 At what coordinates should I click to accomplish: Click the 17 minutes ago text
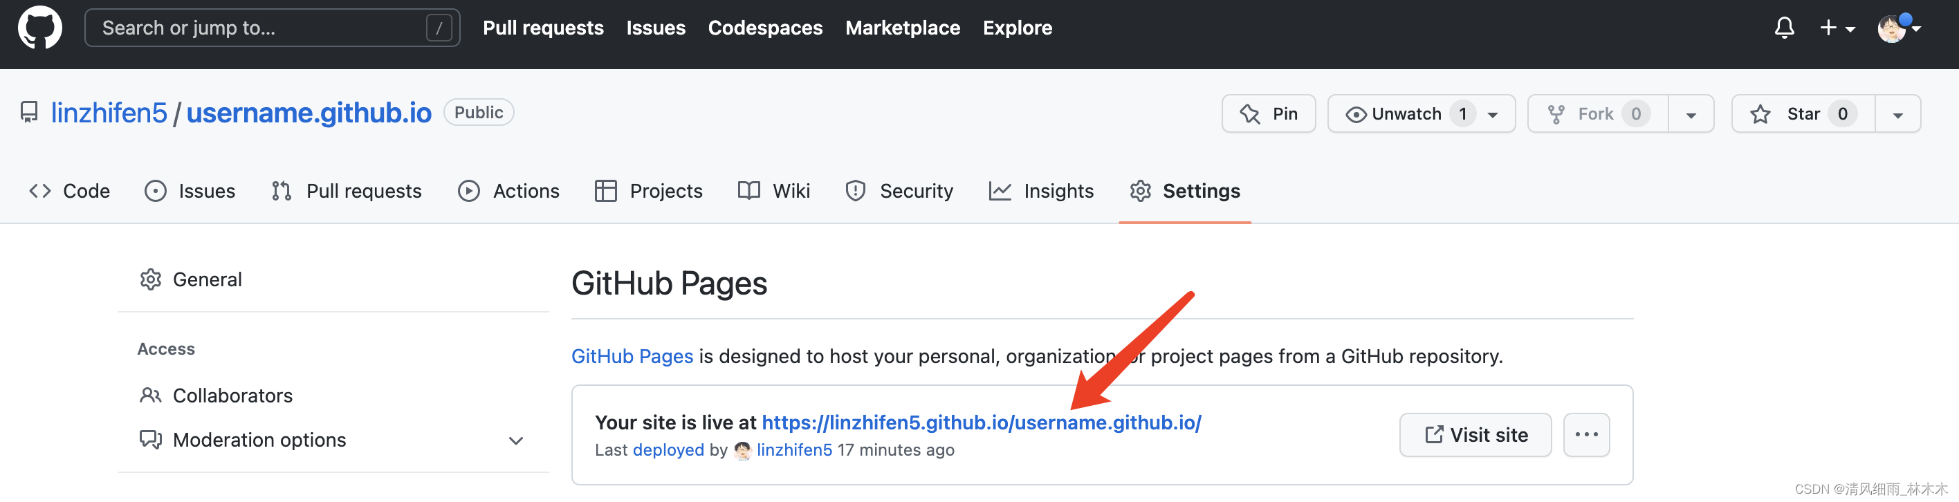pyautogui.click(x=896, y=449)
